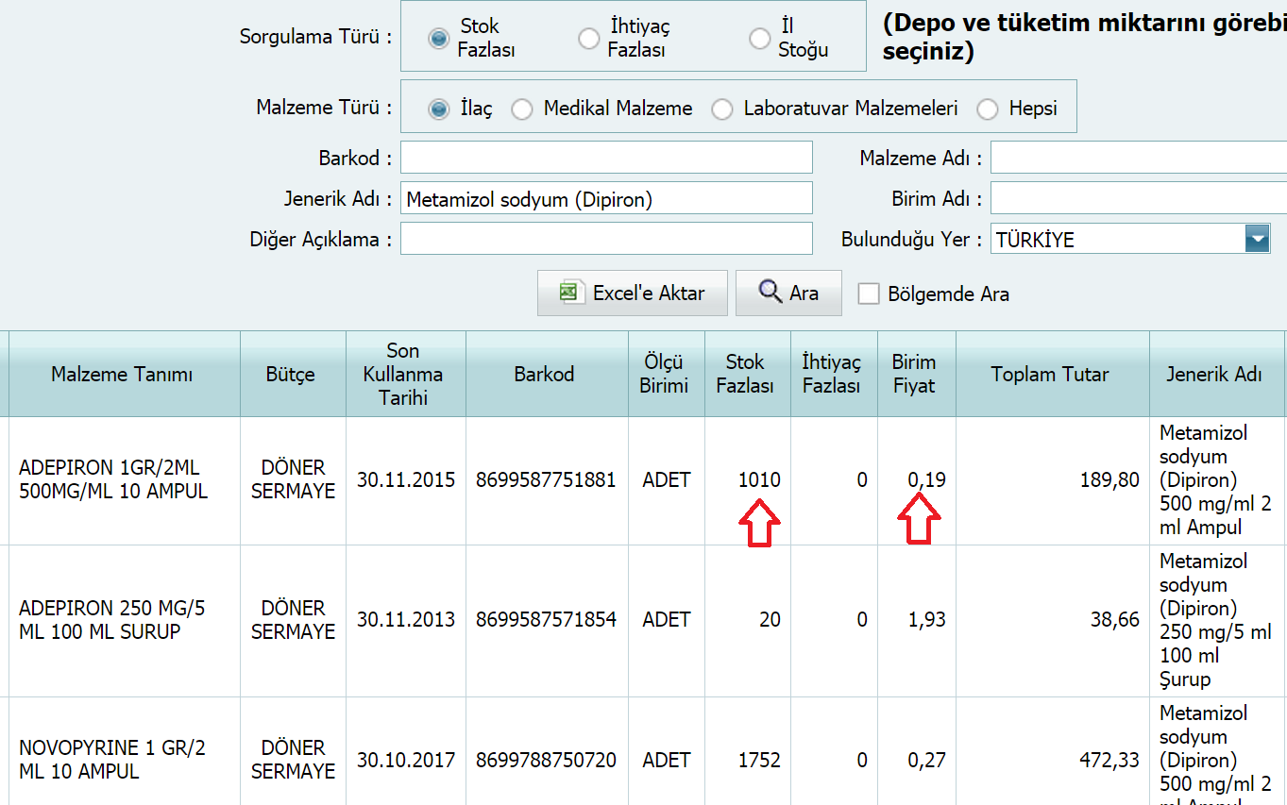
Task: Click the Excel'e Aktar button
Action: click(x=633, y=293)
